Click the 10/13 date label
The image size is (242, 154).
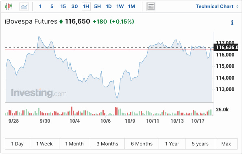tap(177, 121)
